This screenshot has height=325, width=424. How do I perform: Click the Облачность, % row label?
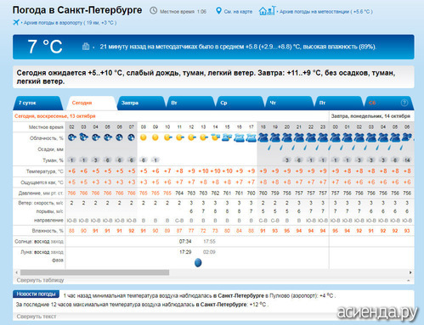(x=47, y=138)
